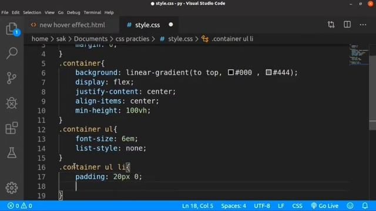376x211 pixels.
Task: Click the Documents breadcrumb
Action: point(90,39)
